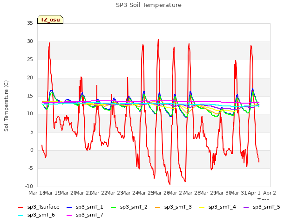Click the -5 y-axis tick label

31,168
